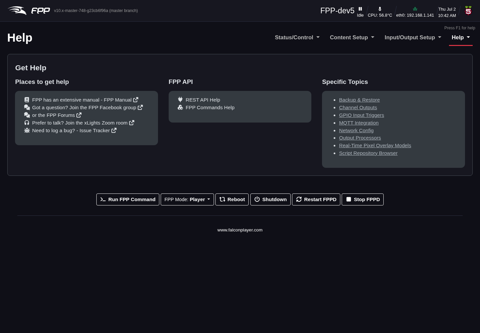The image size is (480, 333).
Task: Open FPP Commands Help
Action: click(210, 108)
